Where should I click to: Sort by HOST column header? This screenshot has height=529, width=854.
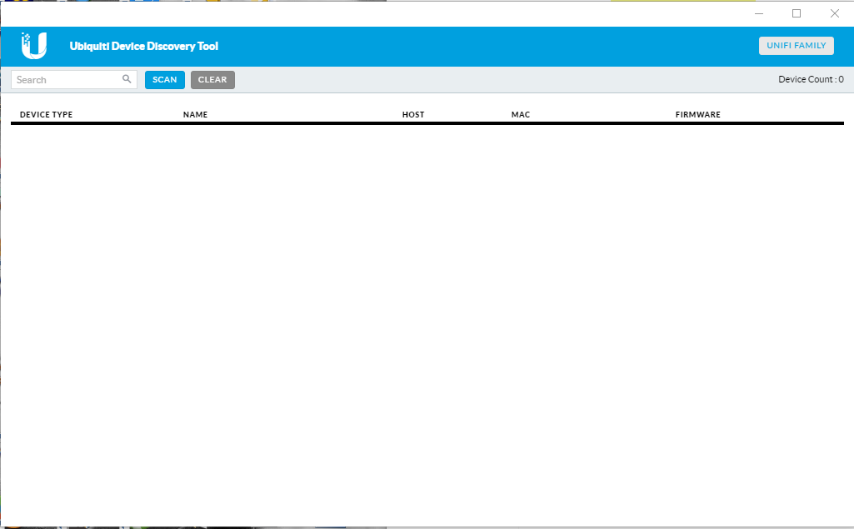point(413,114)
